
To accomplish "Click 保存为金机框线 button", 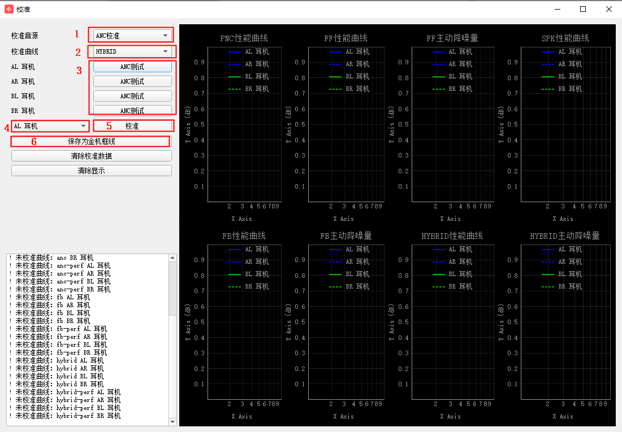I will (x=91, y=142).
